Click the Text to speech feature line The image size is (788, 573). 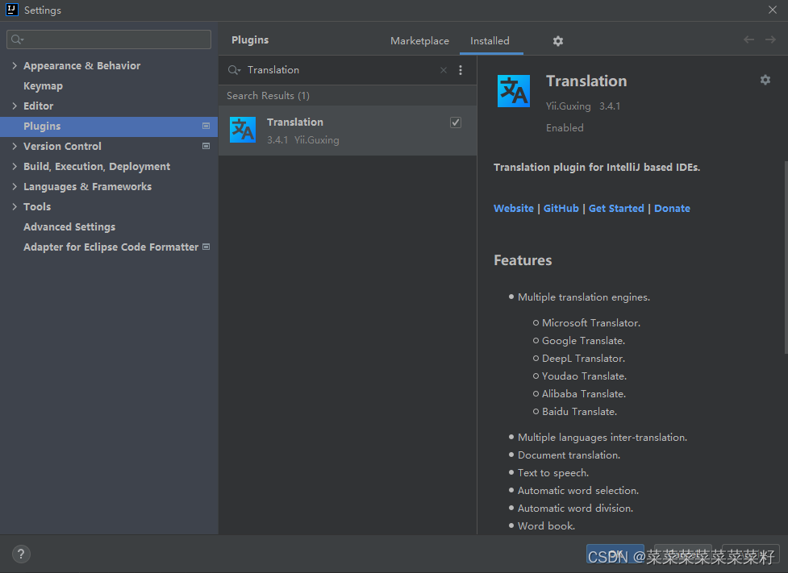(553, 473)
